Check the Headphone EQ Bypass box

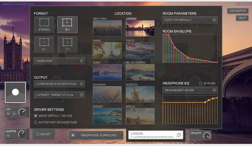click(x=201, y=83)
